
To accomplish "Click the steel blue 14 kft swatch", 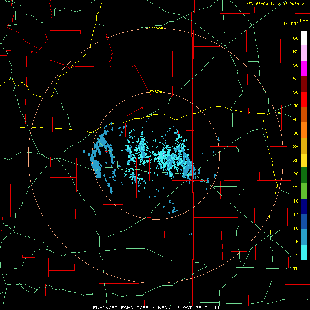I will pyautogui.click(x=304, y=237).
